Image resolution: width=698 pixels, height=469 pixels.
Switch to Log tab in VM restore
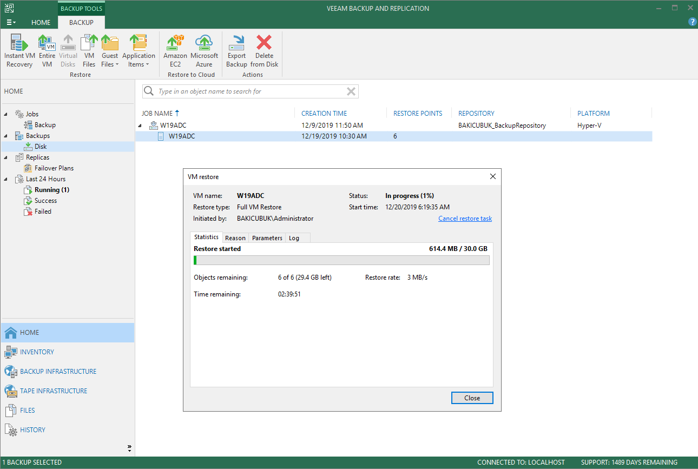click(x=294, y=238)
